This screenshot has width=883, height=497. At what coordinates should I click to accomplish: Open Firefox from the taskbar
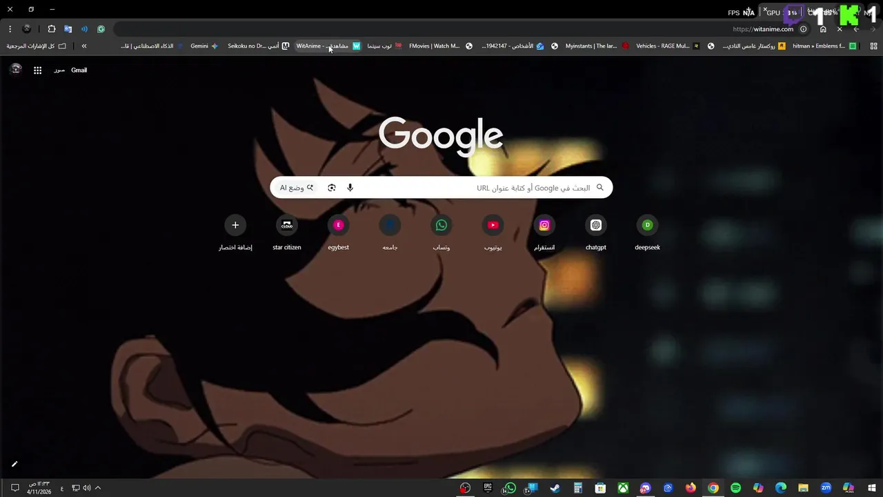[x=691, y=488]
